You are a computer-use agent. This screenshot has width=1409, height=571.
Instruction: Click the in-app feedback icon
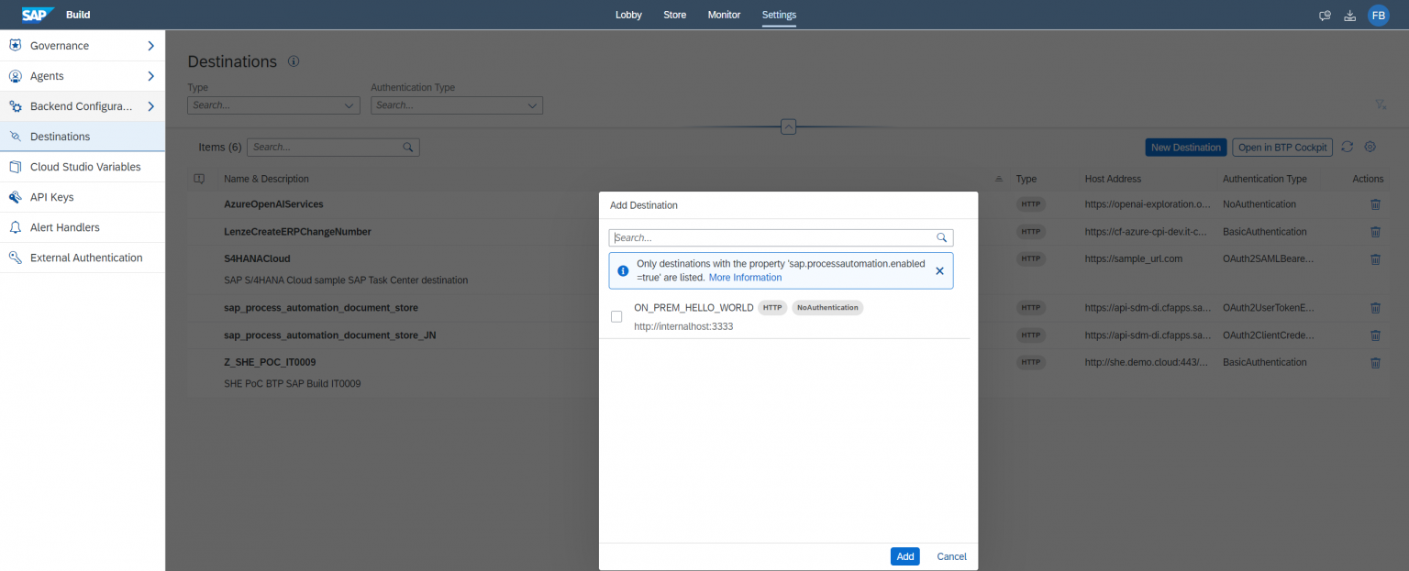1324,15
